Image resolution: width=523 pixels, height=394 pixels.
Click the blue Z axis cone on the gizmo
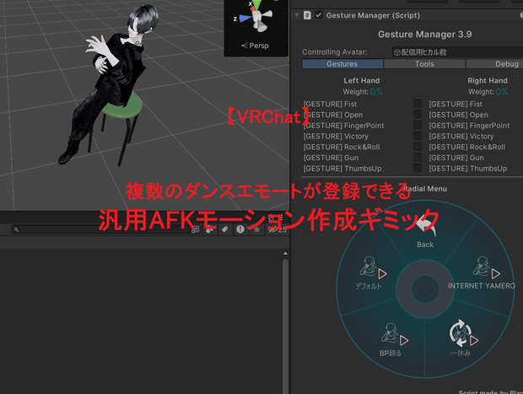[244, 19]
